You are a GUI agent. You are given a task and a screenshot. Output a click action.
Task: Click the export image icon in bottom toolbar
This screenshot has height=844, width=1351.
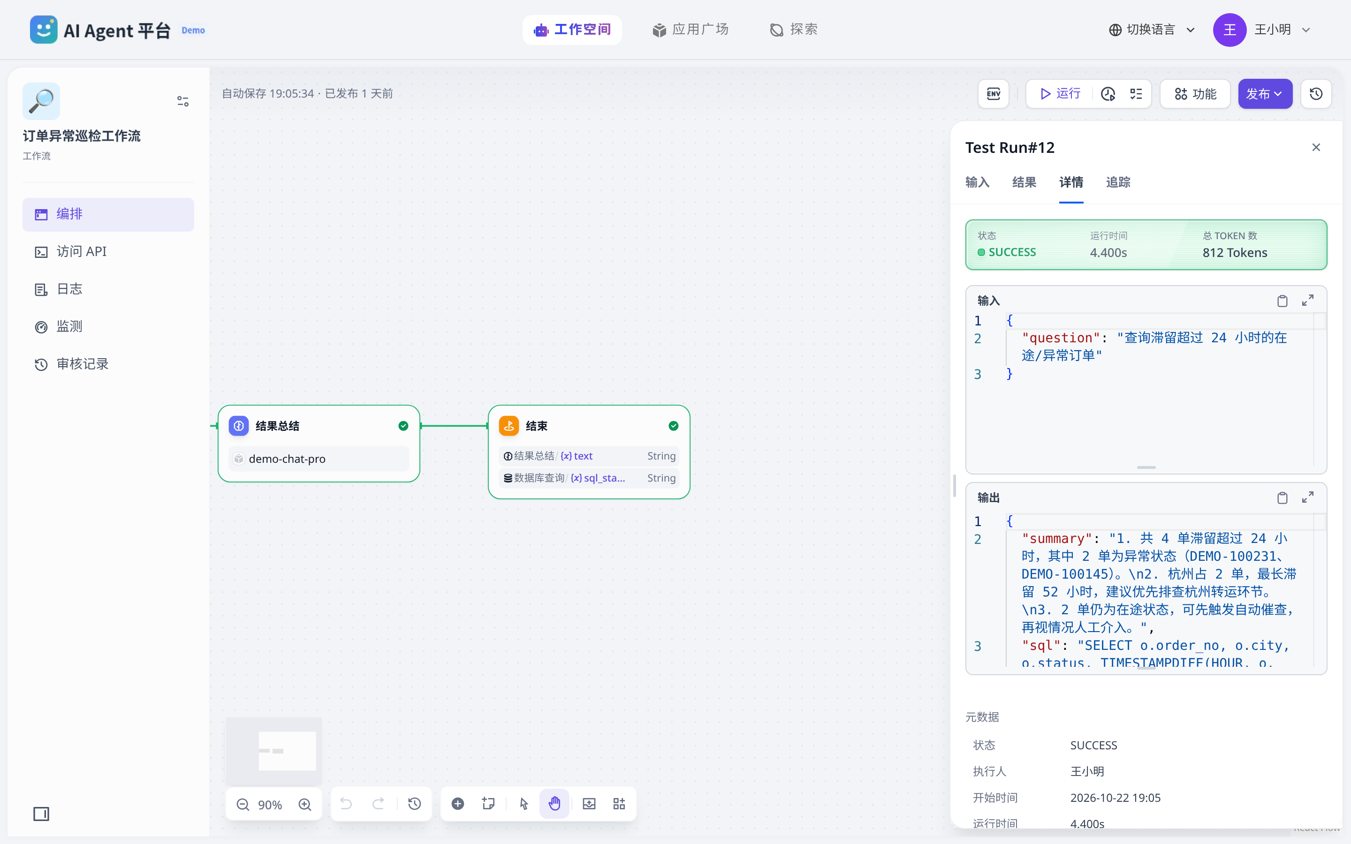589,804
